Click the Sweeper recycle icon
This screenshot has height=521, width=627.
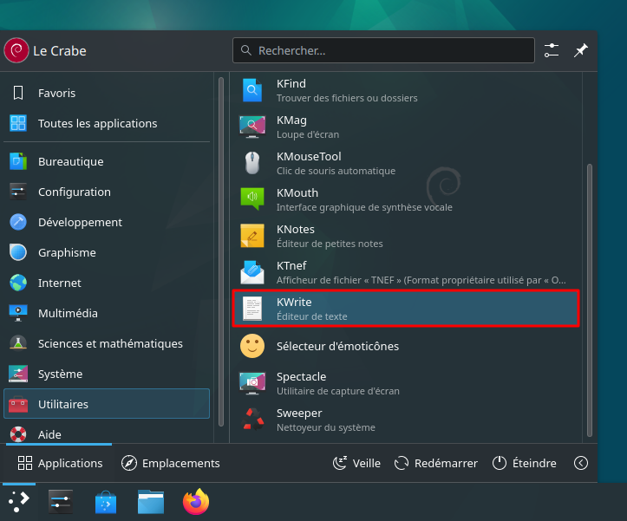[x=253, y=420]
